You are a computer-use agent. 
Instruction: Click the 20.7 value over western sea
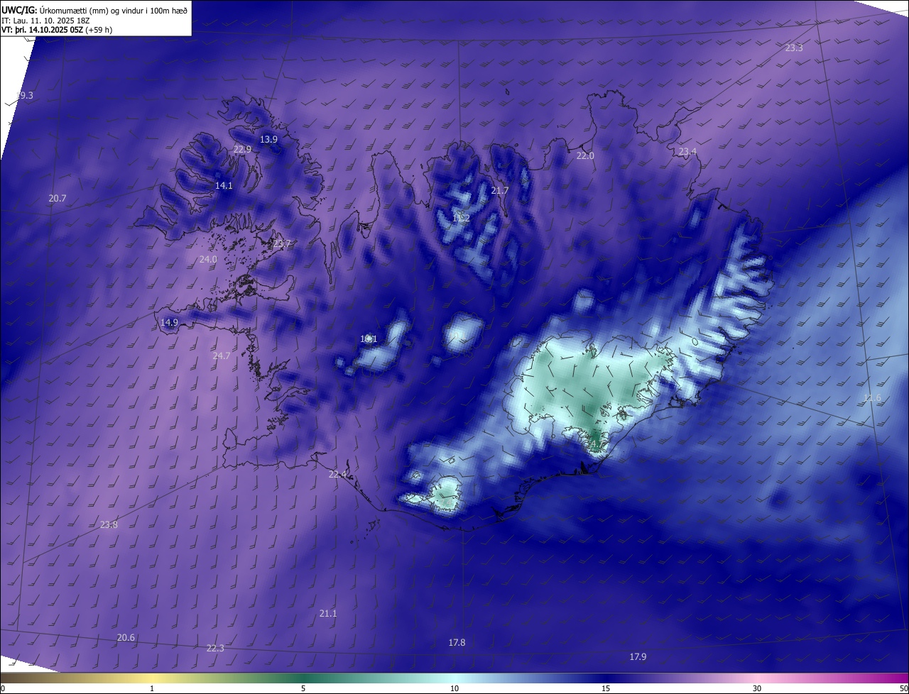(x=58, y=198)
